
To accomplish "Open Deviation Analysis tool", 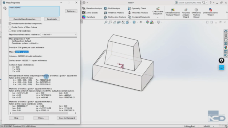I will click(92, 8).
